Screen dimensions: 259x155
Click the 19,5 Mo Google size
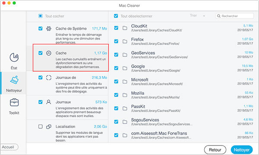pyautogui.click(x=247, y=66)
